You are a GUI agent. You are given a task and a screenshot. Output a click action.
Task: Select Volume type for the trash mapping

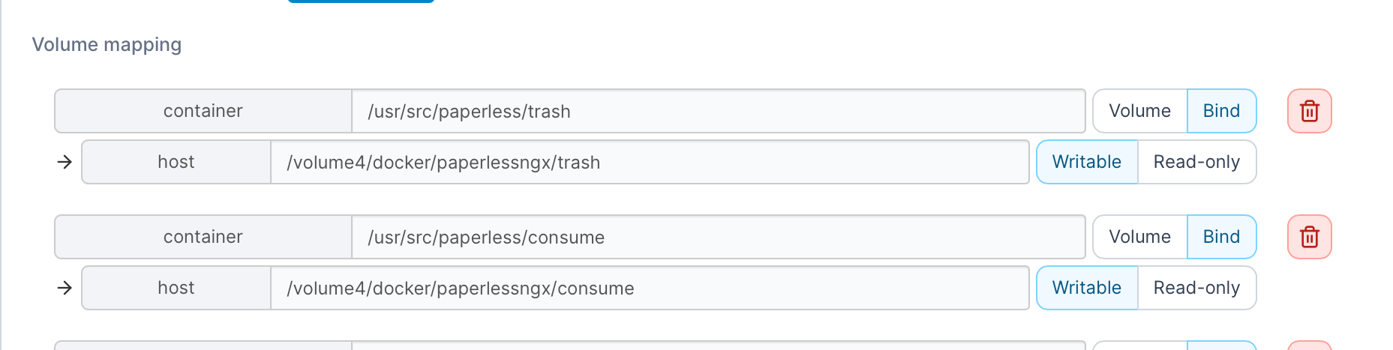click(1139, 111)
